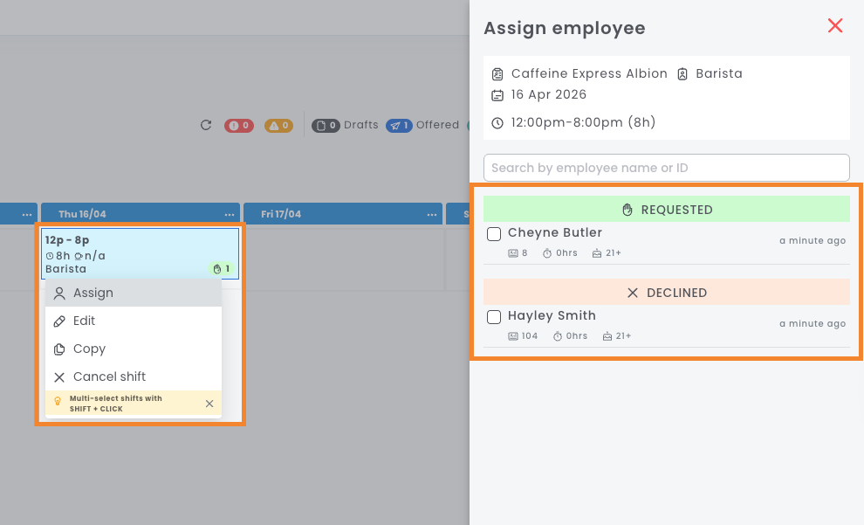The height and width of the screenshot is (525, 864).
Task: Choose Edit from the shift context menu
Action: coord(85,321)
